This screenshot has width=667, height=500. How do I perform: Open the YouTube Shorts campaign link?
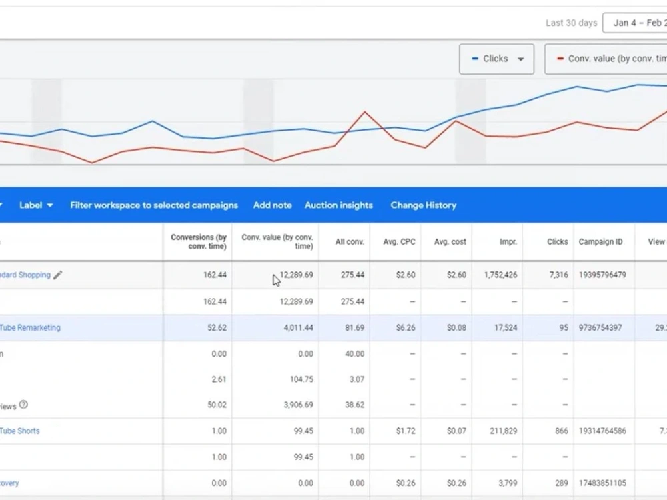[x=19, y=431]
